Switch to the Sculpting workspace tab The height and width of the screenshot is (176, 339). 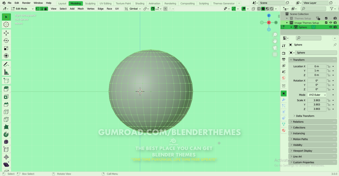pyautogui.click(x=90, y=3)
